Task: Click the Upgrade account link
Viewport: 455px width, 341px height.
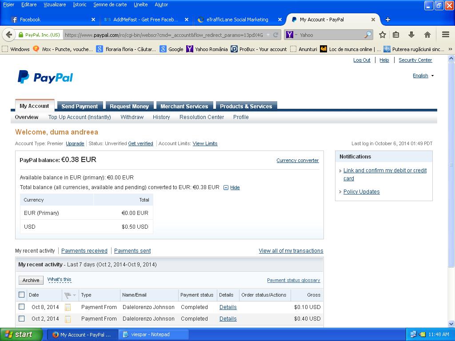Action: [x=75, y=143]
